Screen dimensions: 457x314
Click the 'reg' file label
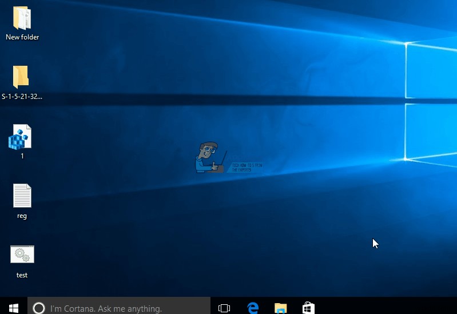22,216
